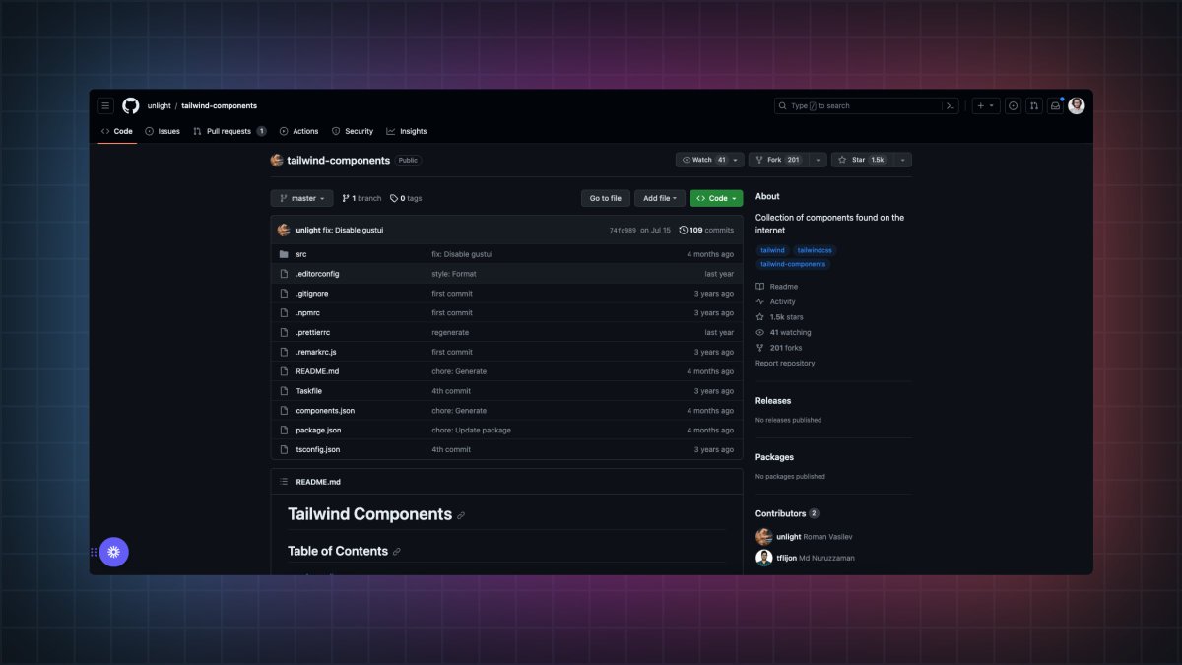The height and width of the screenshot is (665, 1182).
Task: Open the 41 watching link
Action: point(783,332)
